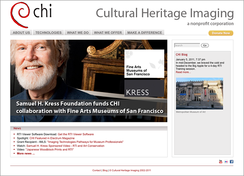Open the YouTube social icon

[220, 162]
